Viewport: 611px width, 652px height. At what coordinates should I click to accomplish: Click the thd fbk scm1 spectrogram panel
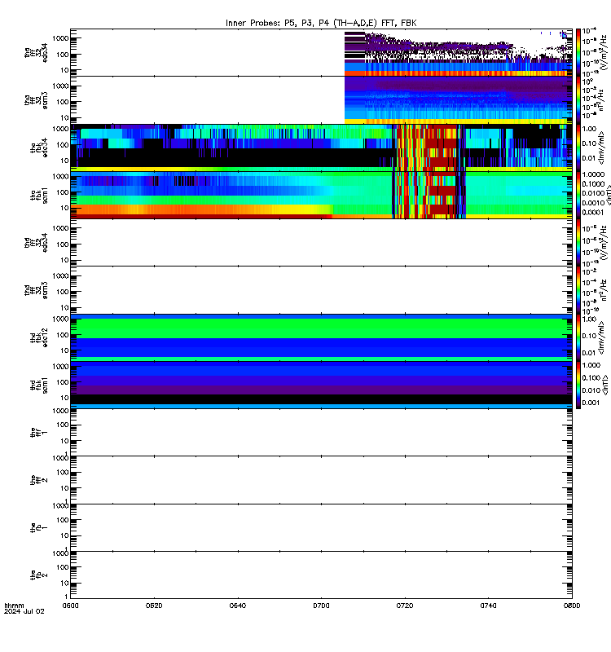click(x=321, y=385)
